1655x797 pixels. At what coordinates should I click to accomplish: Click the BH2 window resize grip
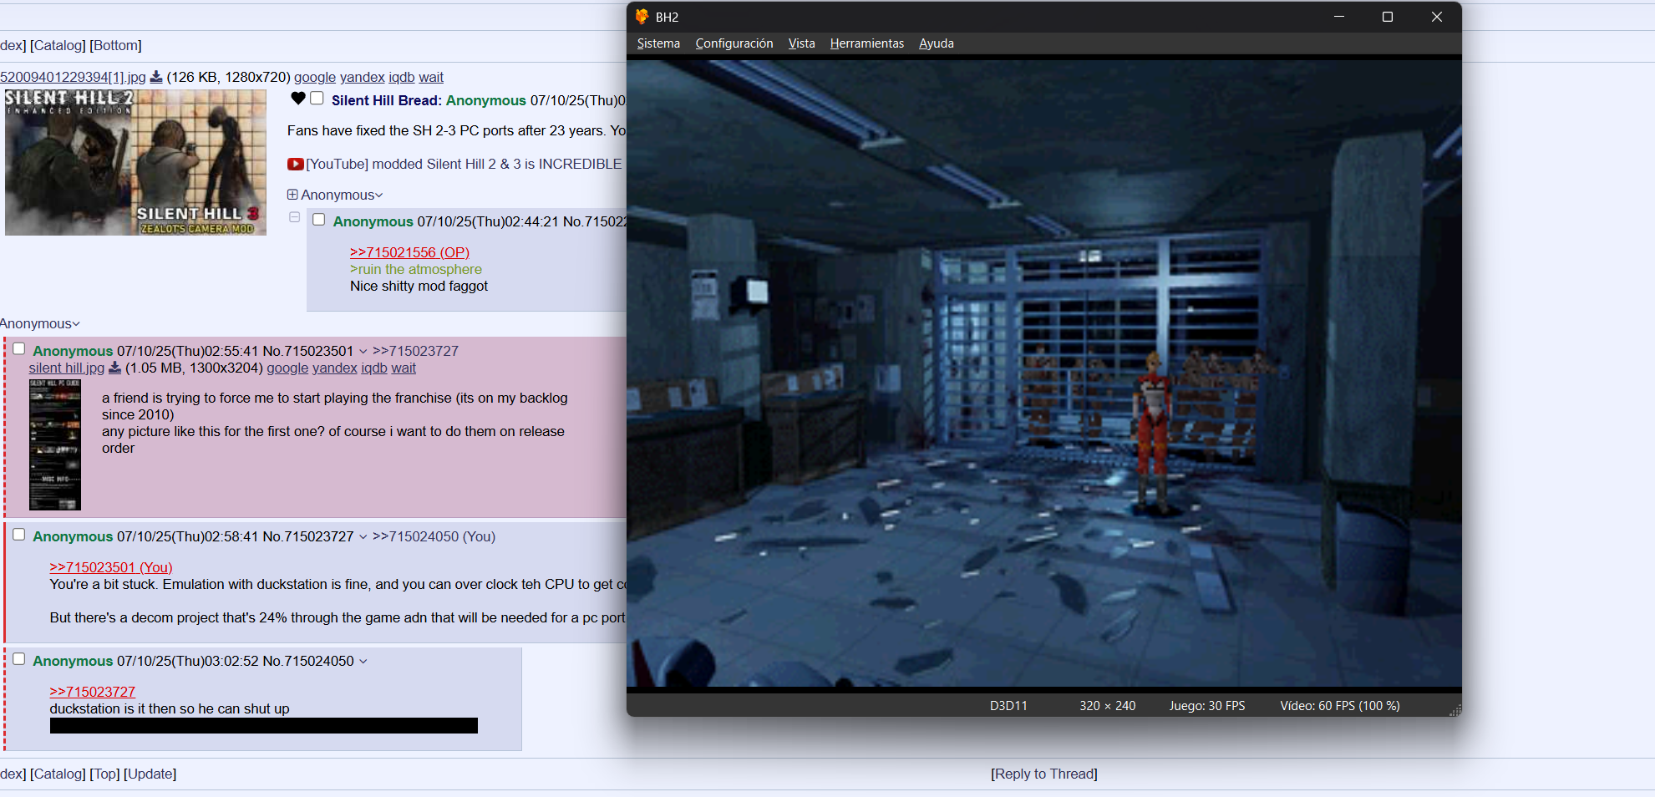(1454, 710)
